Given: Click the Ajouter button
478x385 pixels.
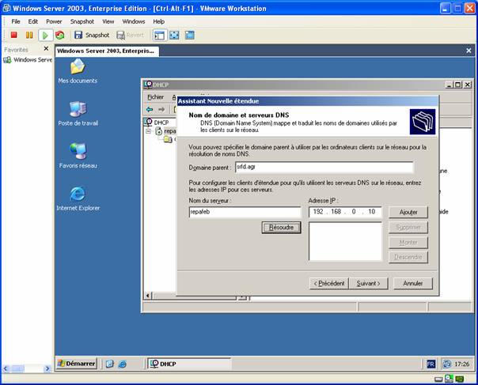Looking at the screenshot, I should click(408, 213).
